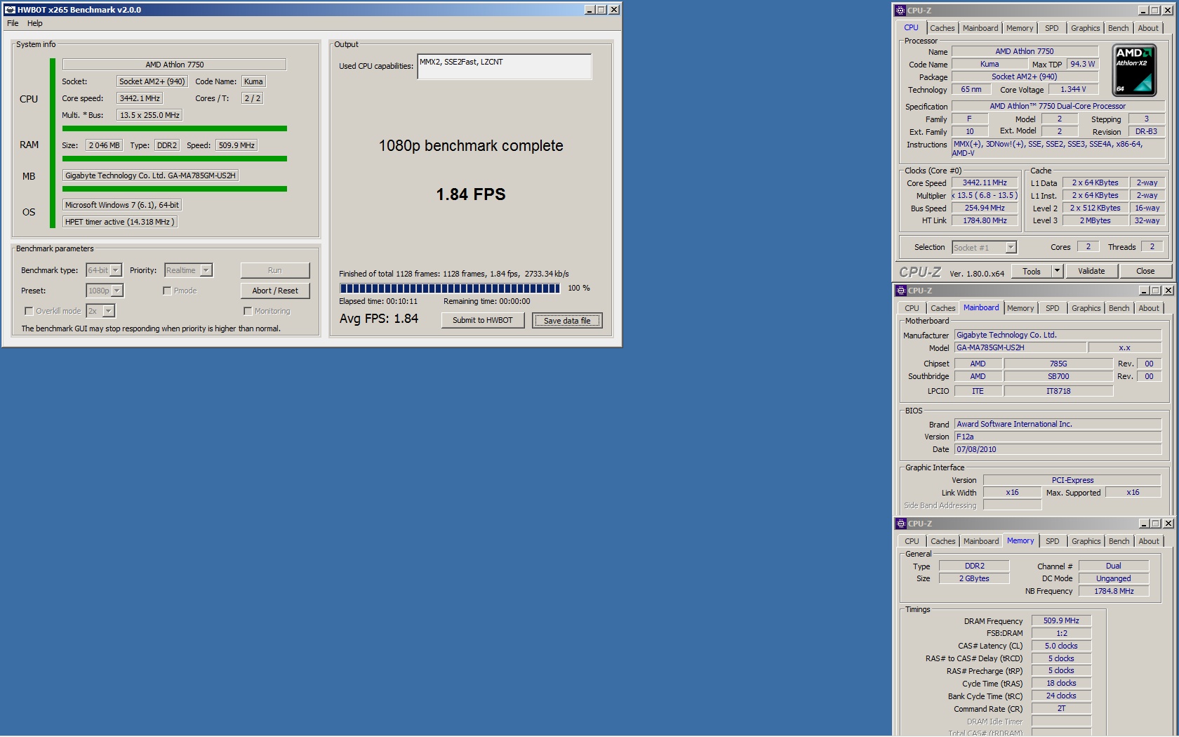Switch to Caches tab in top CPU-Z window
1179x737 pixels.
pos(942,28)
